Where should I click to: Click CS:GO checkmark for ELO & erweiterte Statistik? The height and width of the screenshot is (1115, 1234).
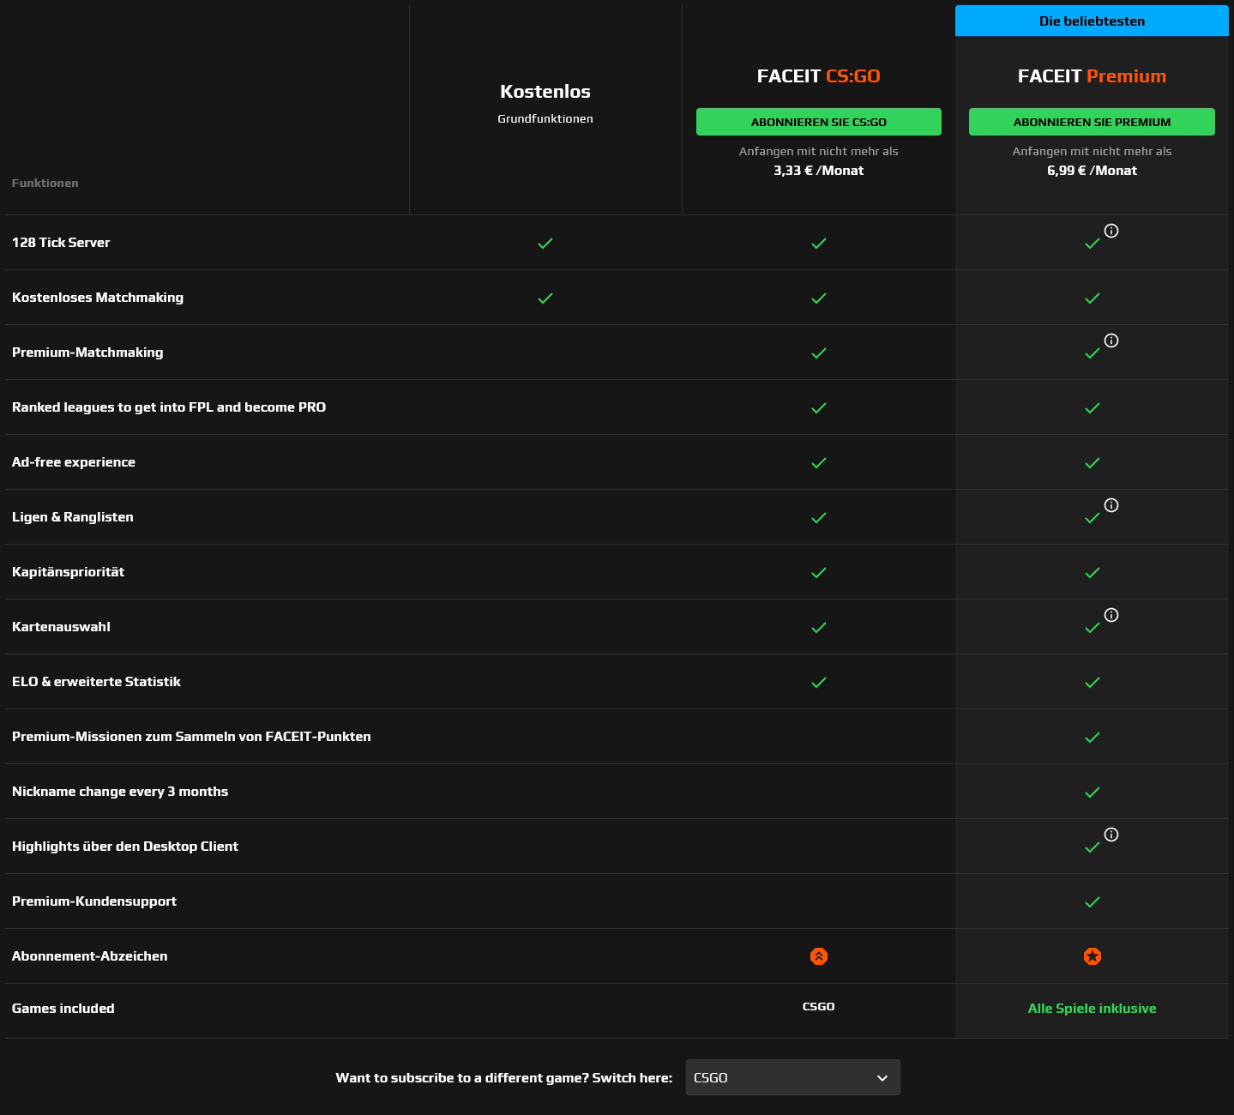click(819, 683)
